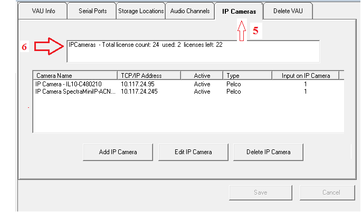Image resolution: width=362 pixels, height=212 pixels.
Task: Click the Save button
Action: (260, 193)
